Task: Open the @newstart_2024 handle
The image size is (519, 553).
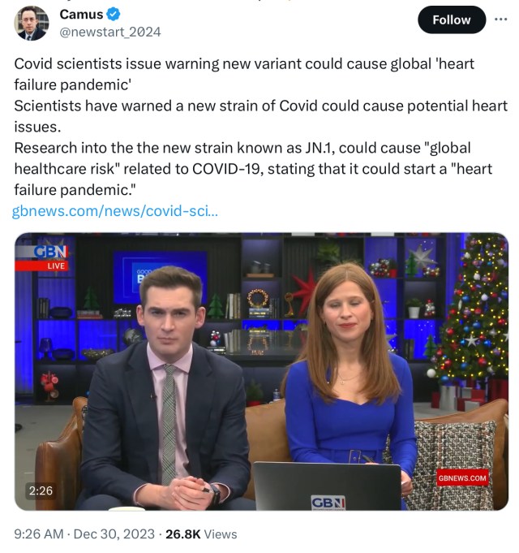Action: coord(110,32)
